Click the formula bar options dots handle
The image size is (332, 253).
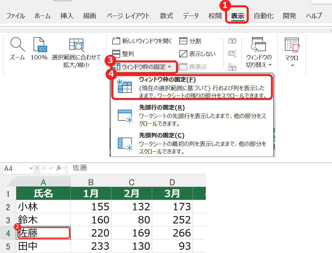[37, 168]
